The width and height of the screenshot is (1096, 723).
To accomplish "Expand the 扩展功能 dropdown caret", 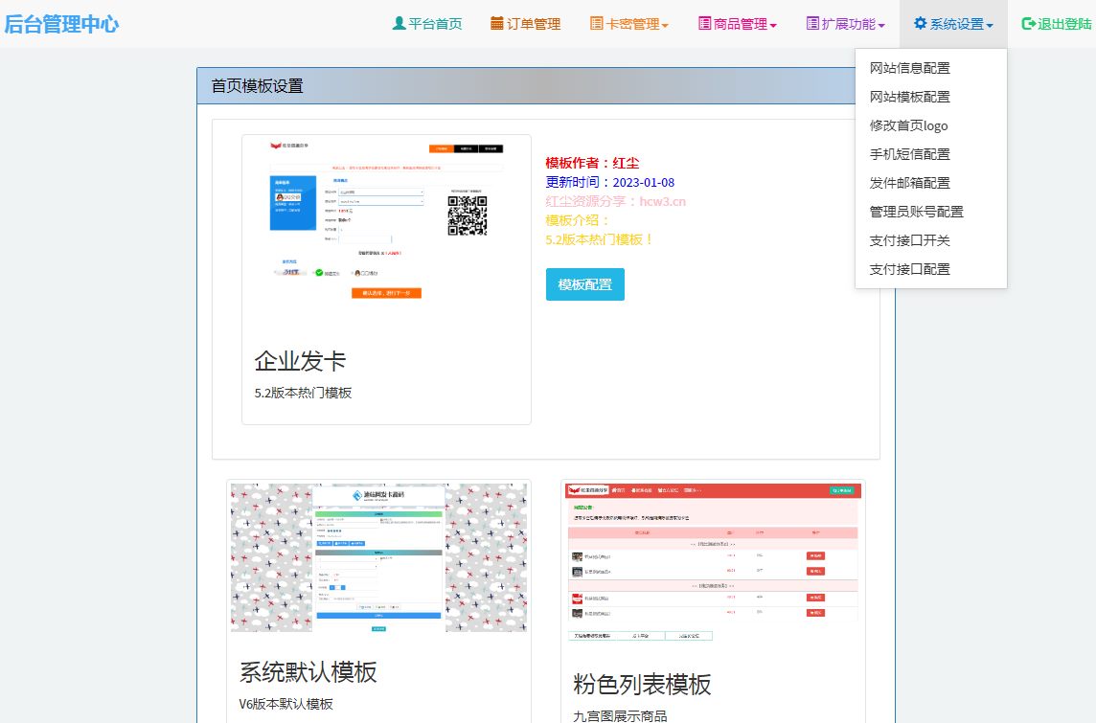I will (881, 26).
